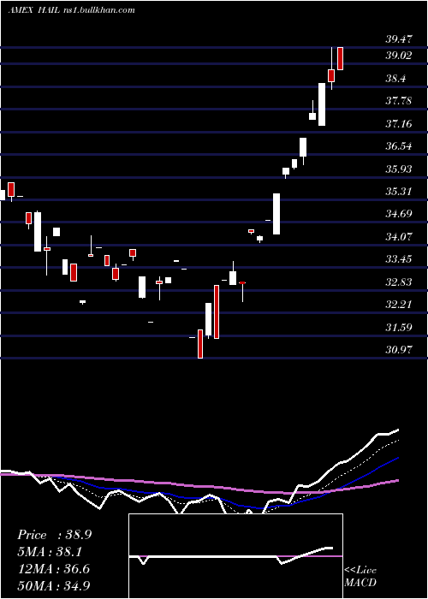Click the tall white candle below 38.4 line

coord(322,104)
